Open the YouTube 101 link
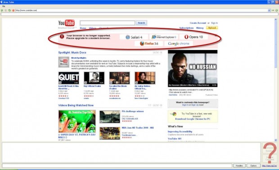The height and width of the screenshot is (170, 279). [175, 139]
